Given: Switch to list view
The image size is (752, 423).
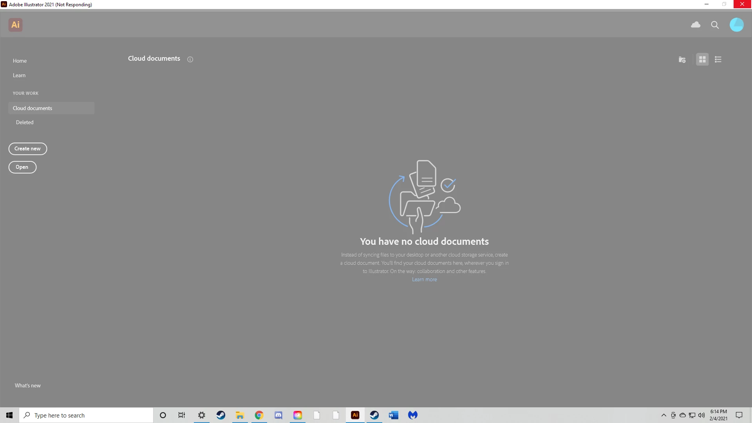Looking at the screenshot, I should point(718,60).
